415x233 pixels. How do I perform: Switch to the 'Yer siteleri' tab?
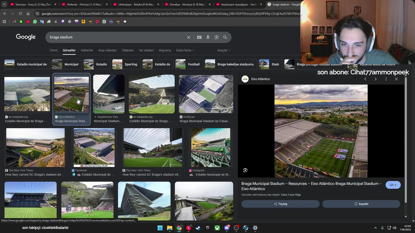146,50
